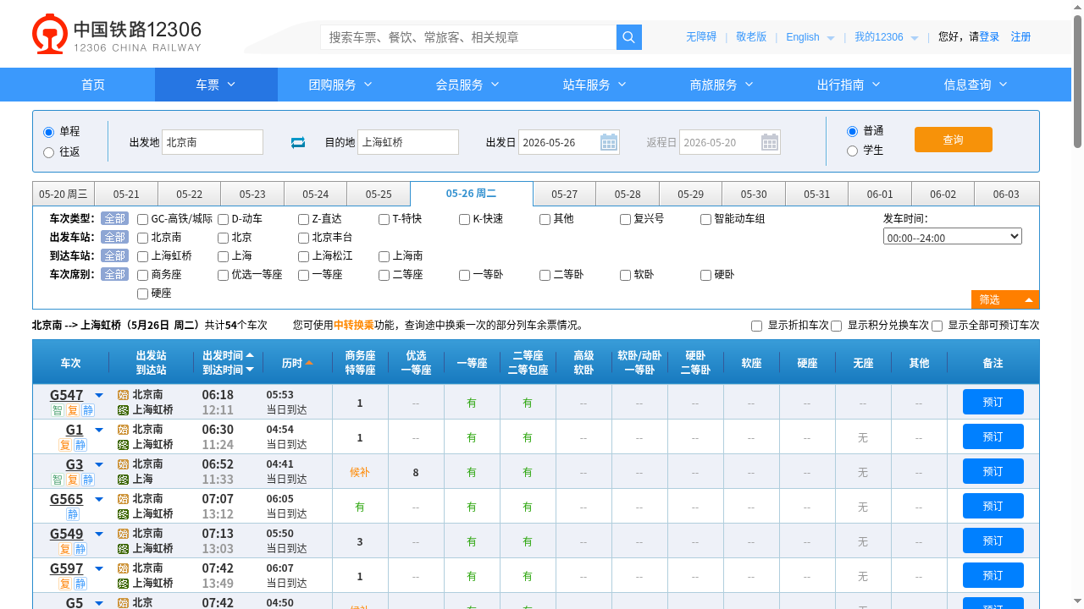Viewport: 1084px width, 609px height.
Task: Click the 智 badge on train G3
Action: pyautogui.click(x=58, y=480)
